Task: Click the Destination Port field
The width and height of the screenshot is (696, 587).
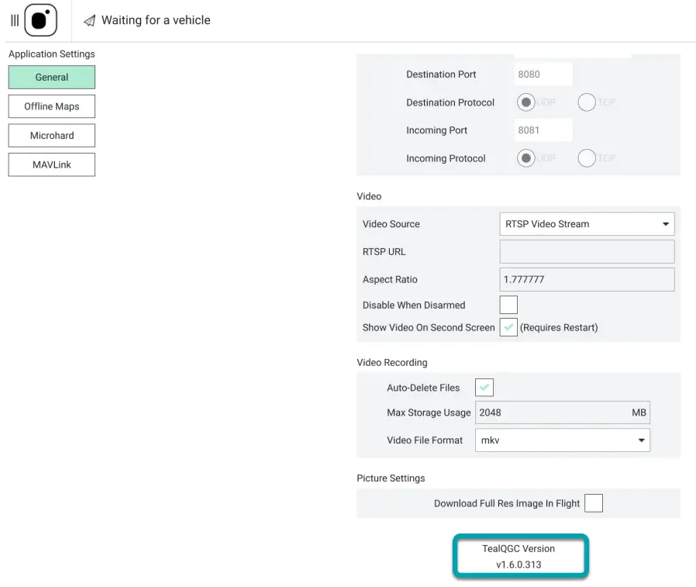Action: (543, 74)
